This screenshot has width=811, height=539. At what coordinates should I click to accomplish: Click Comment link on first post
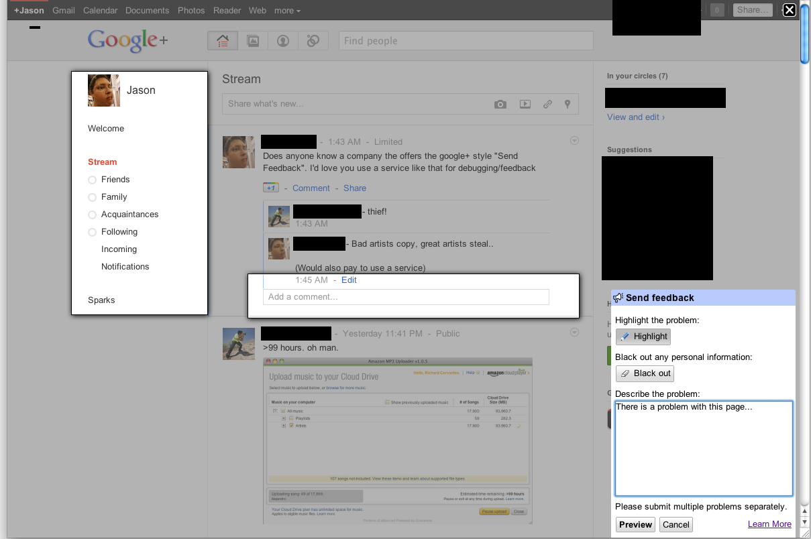[311, 188]
